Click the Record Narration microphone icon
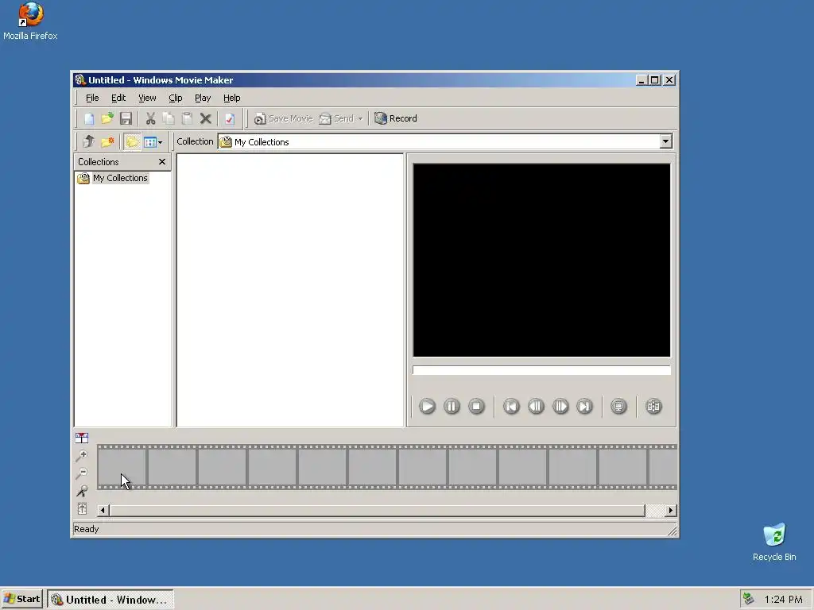Image resolution: width=814 pixels, height=610 pixels. 82,491
